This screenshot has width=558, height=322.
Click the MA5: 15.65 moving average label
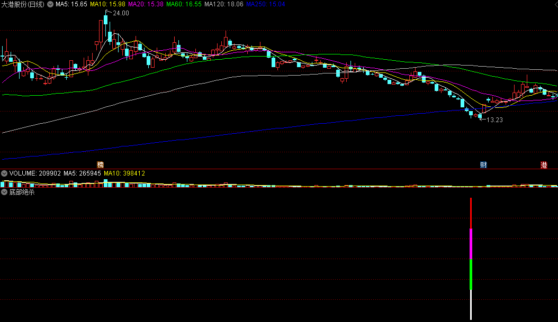71,4
